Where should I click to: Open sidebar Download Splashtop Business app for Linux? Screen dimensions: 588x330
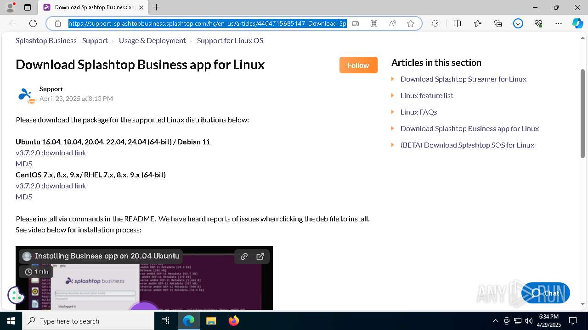(469, 128)
